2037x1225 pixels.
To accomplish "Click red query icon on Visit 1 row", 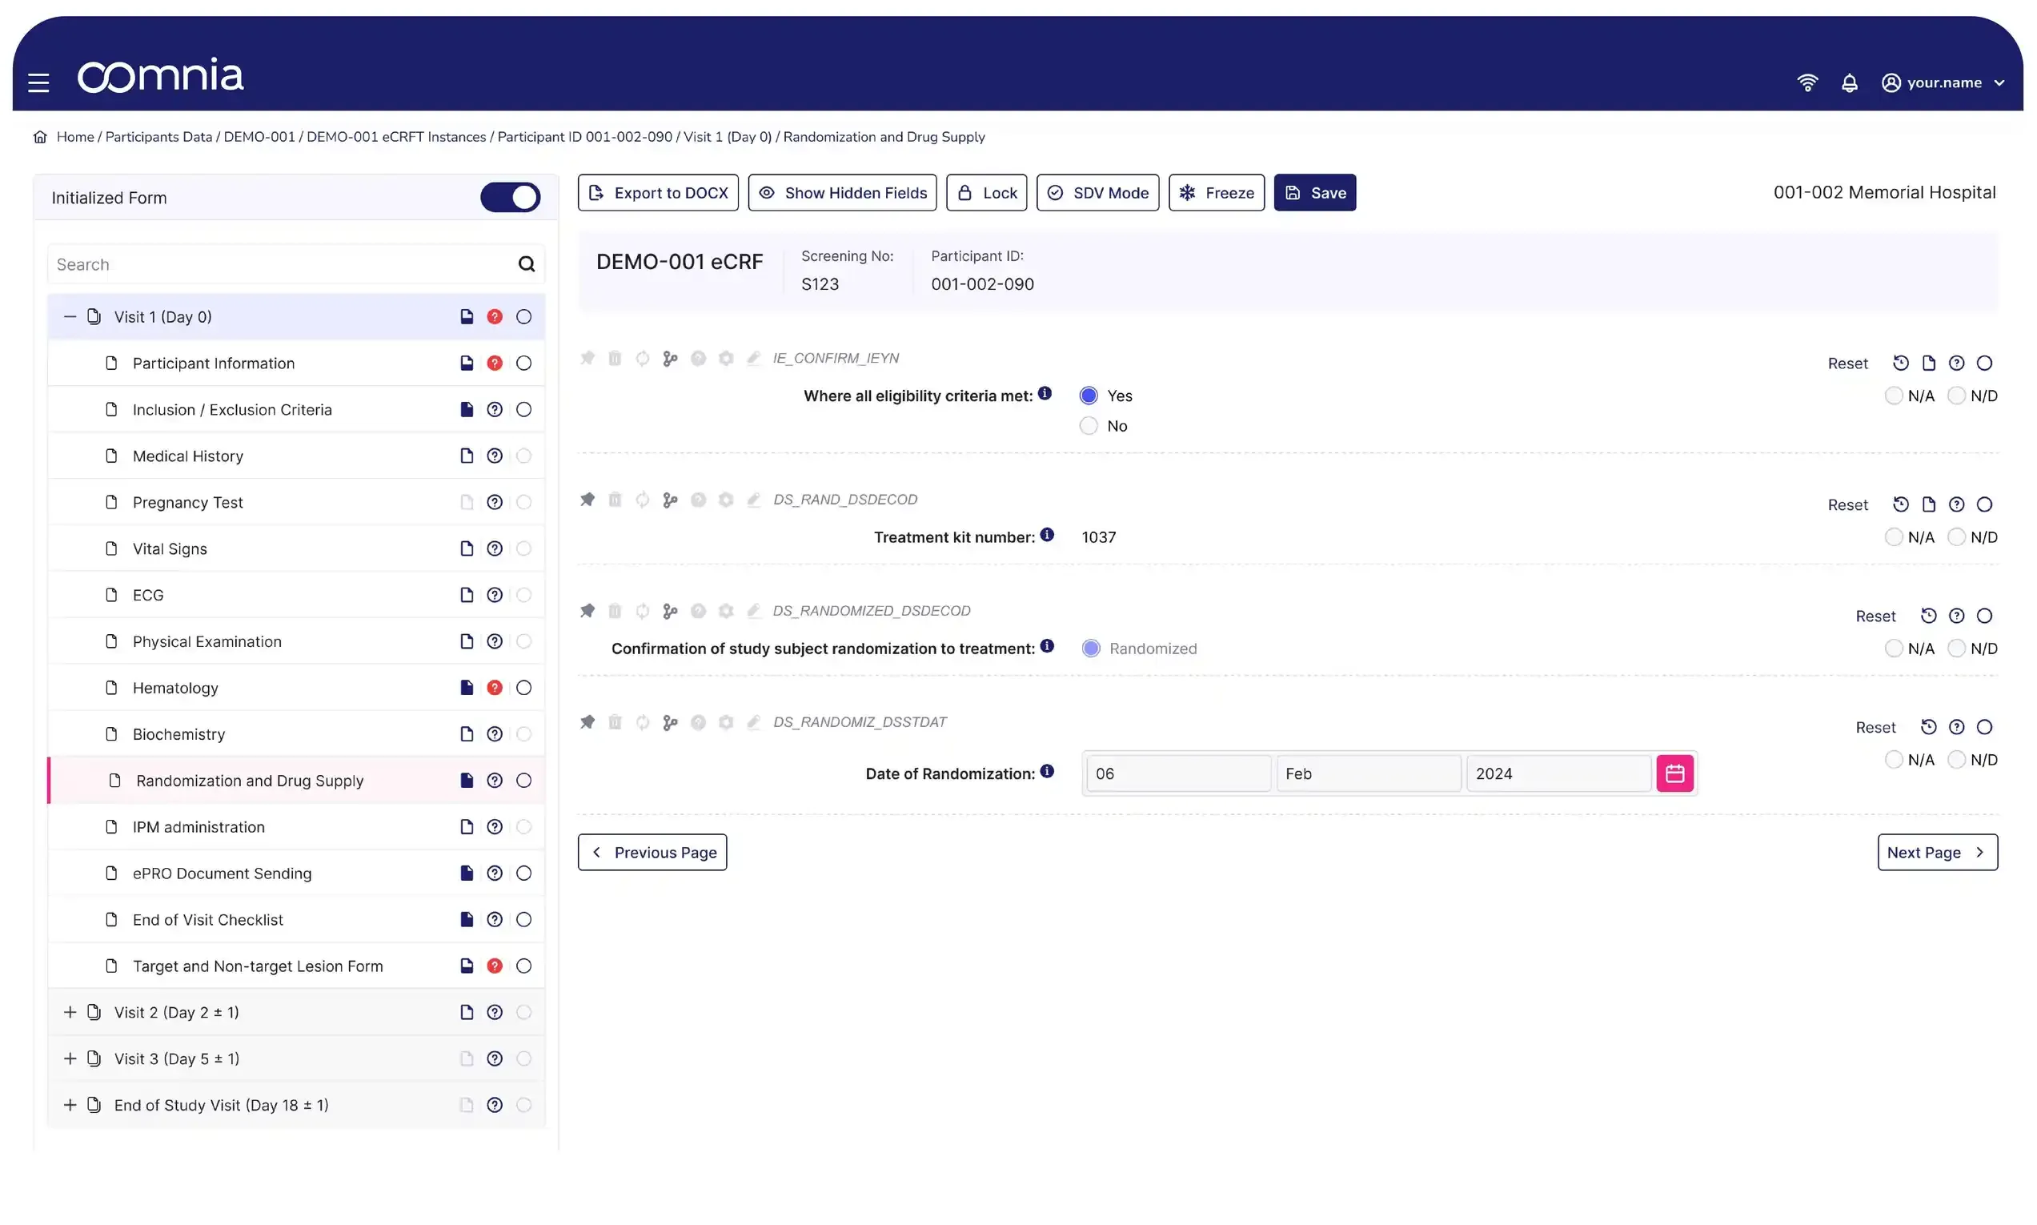I will (x=494, y=317).
